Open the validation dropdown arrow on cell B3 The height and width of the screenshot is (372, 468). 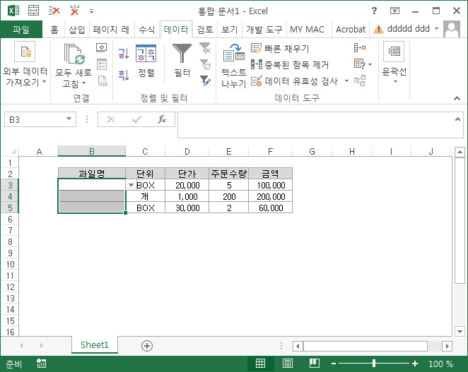click(131, 185)
